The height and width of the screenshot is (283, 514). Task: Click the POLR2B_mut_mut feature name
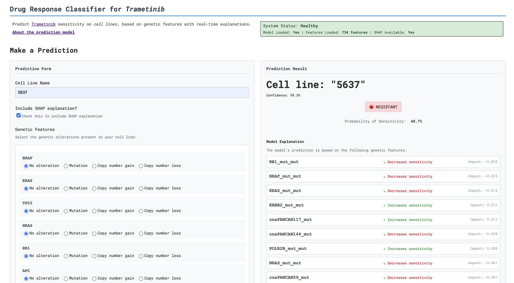click(288, 248)
